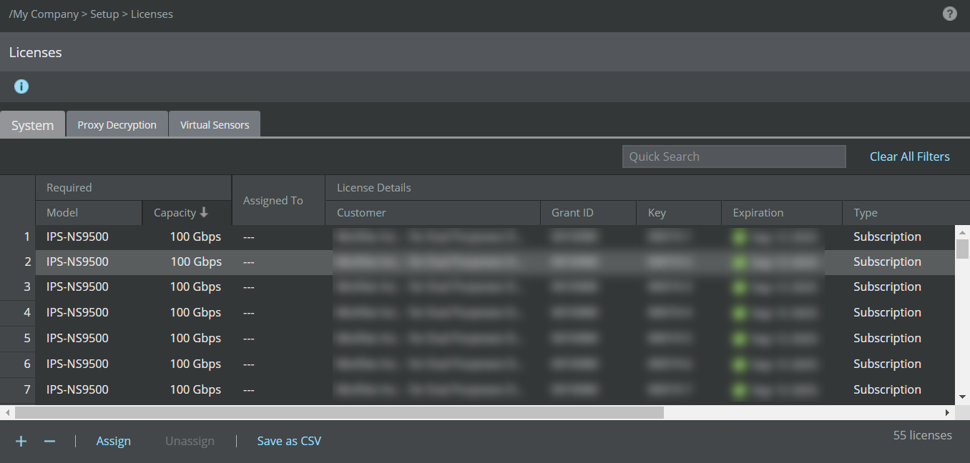This screenshot has height=463, width=970.
Task: Open the Virtual Sensors tab
Action: [x=215, y=125]
